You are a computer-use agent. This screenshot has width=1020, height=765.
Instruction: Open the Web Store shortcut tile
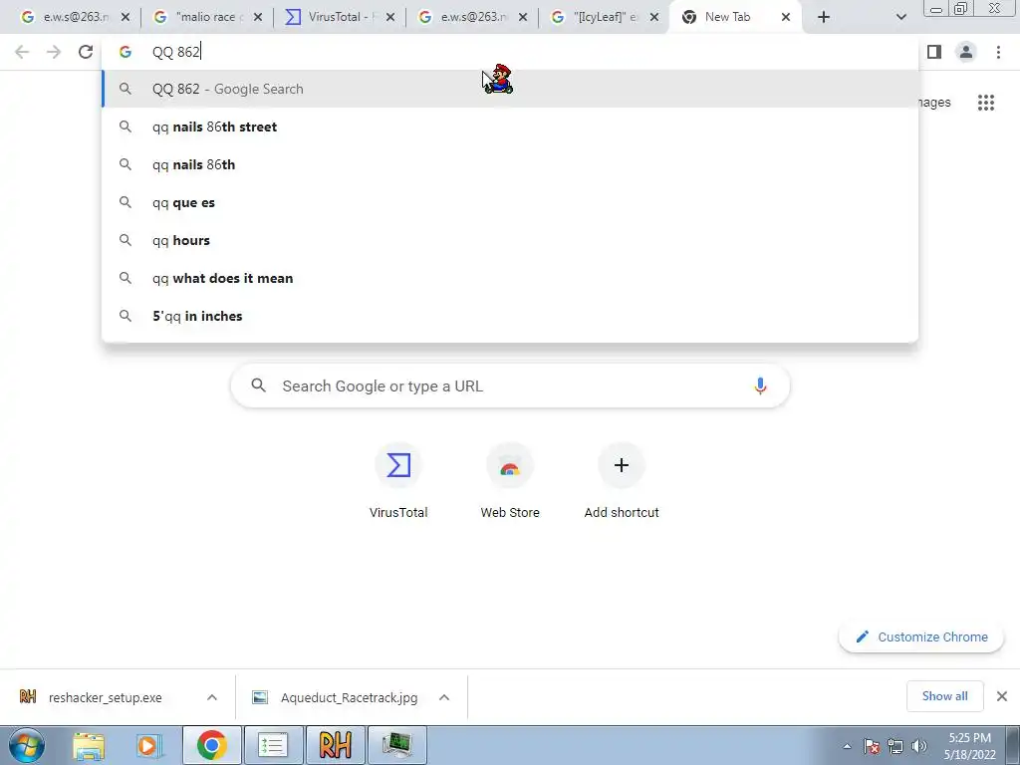pyautogui.click(x=510, y=481)
